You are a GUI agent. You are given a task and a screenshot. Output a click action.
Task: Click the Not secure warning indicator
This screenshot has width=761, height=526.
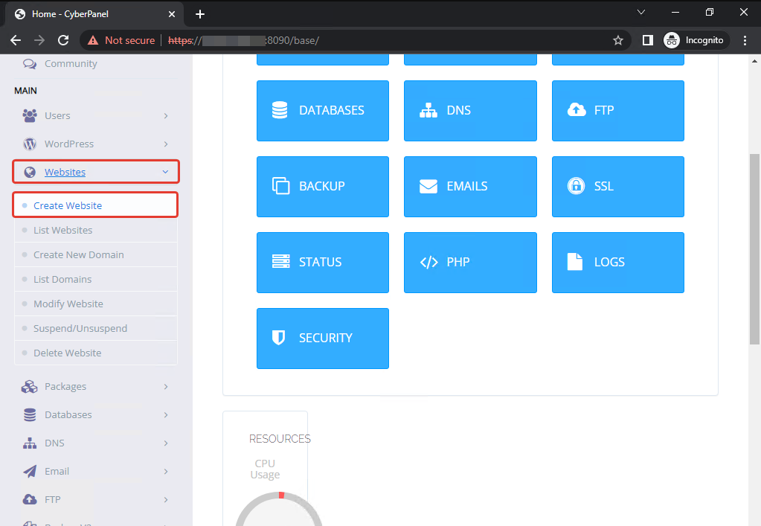(x=121, y=40)
